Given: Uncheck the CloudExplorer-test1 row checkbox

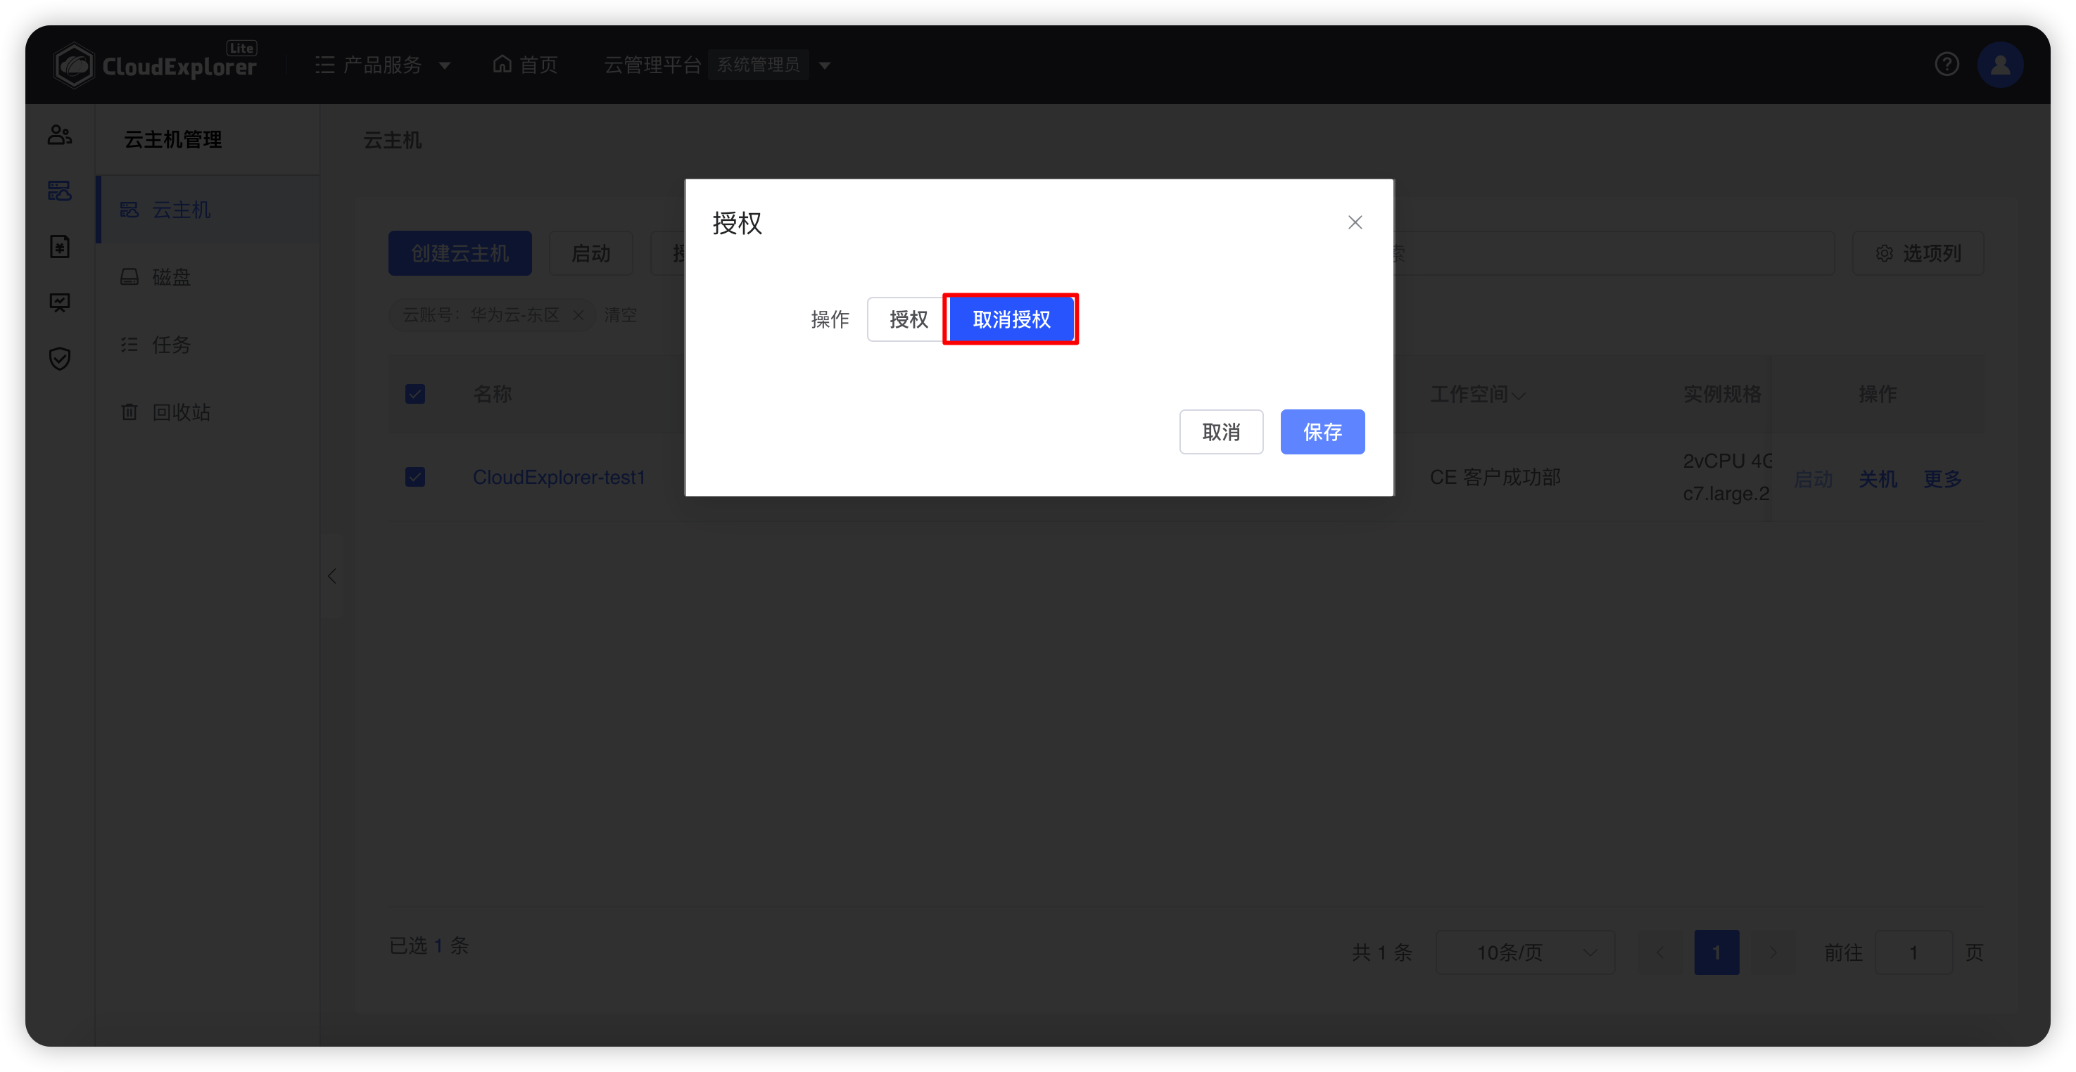Looking at the screenshot, I should coord(415,477).
